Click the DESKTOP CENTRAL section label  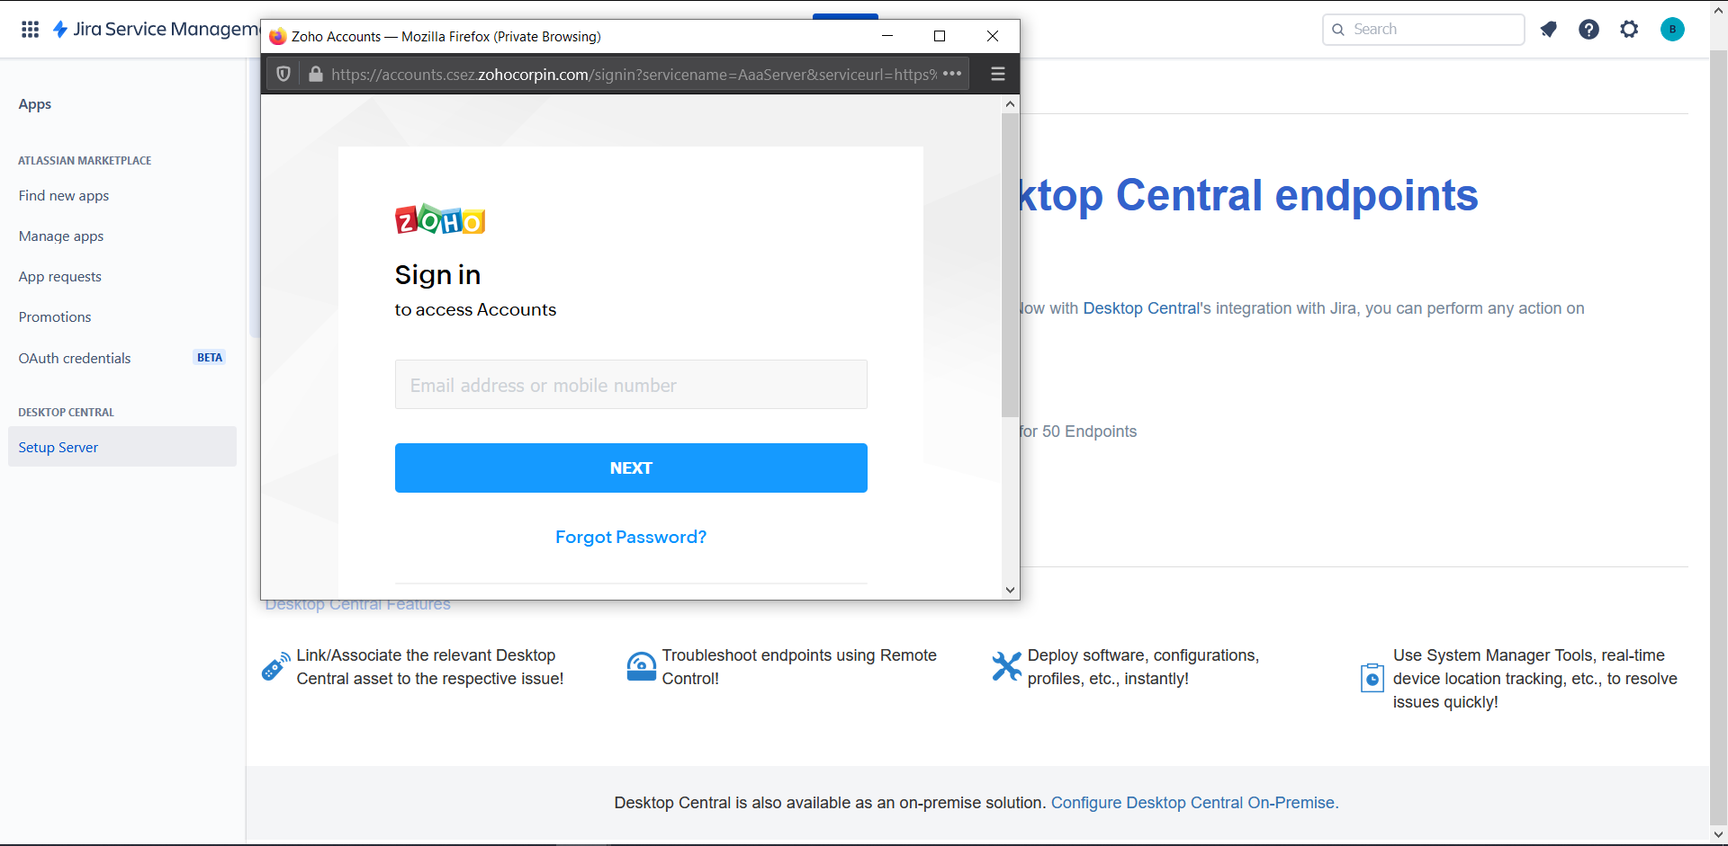click(66, 413)
